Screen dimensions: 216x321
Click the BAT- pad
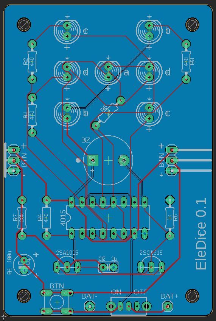tap(90, 306)
